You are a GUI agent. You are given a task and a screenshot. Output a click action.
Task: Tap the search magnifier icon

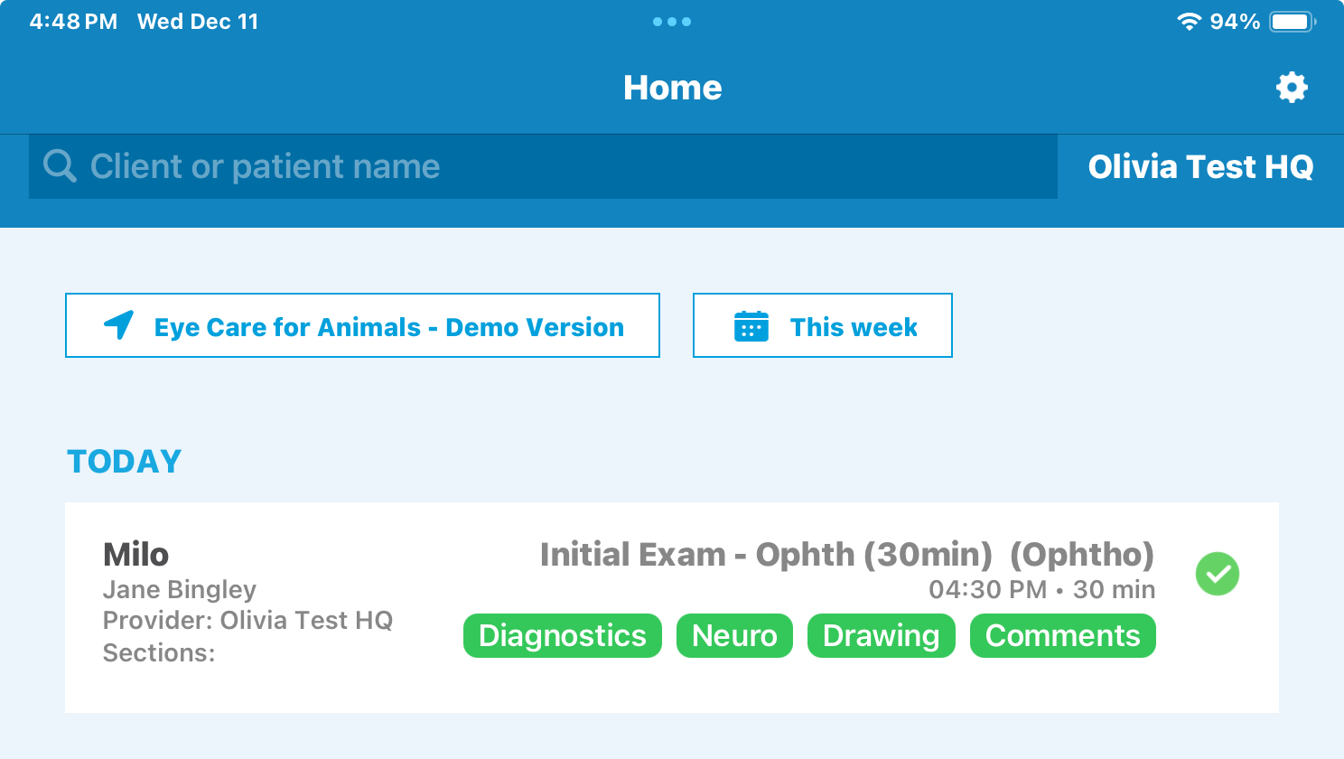click(x=59, y=166)
